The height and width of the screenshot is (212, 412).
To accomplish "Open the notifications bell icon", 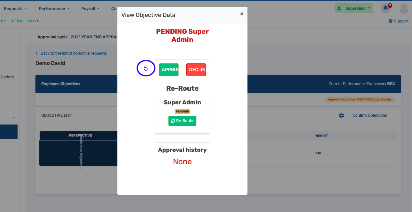I will click(386, 8).
